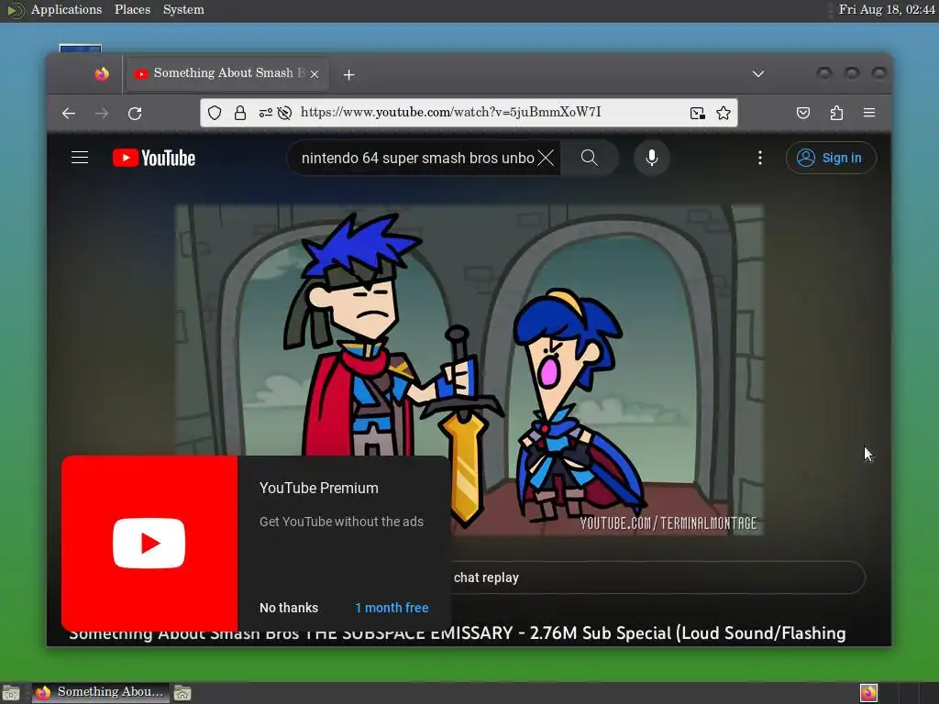Click the 'YouTube Premium' heading text

[318, 488]
